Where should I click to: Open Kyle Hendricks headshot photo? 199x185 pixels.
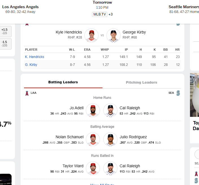[91, 35]
